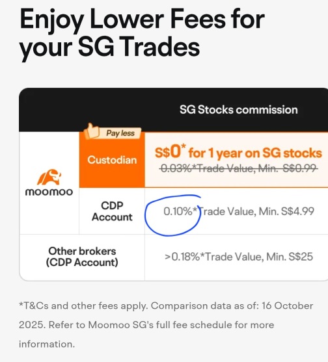Click the Pay less badge label
The width and height of the screenshot is (328, 362).
click(120, 133)
